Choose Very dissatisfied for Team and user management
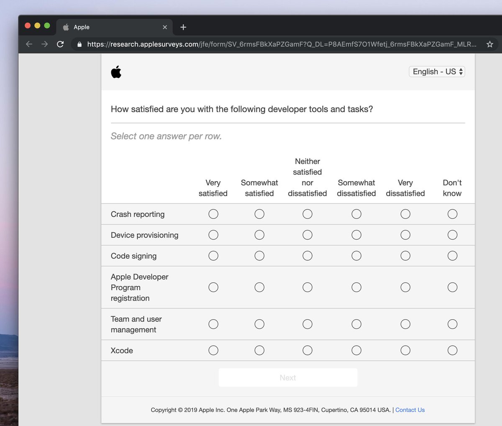Screen dimensions: 502x426 (x=405, y=324)
